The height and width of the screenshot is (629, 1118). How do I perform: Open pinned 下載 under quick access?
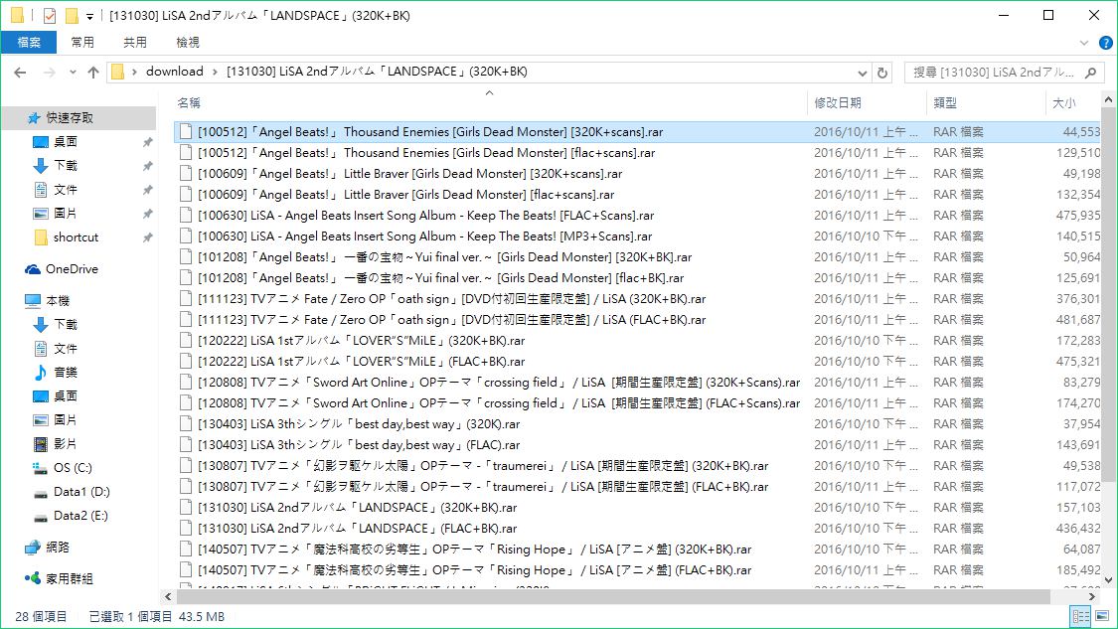tap(66, 166)
